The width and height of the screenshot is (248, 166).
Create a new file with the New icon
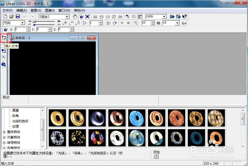[x=5, y=16]
